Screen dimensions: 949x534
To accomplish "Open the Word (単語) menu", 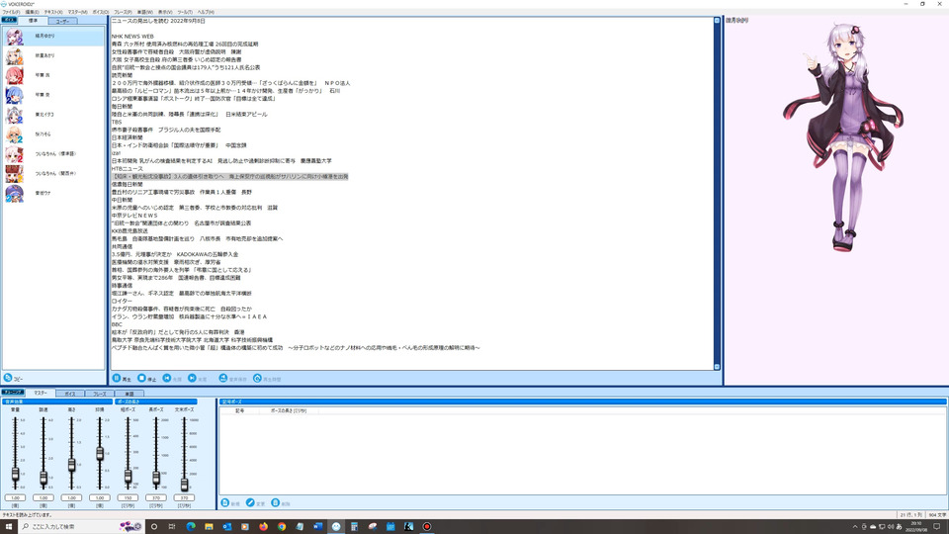I will click(145, 12).
